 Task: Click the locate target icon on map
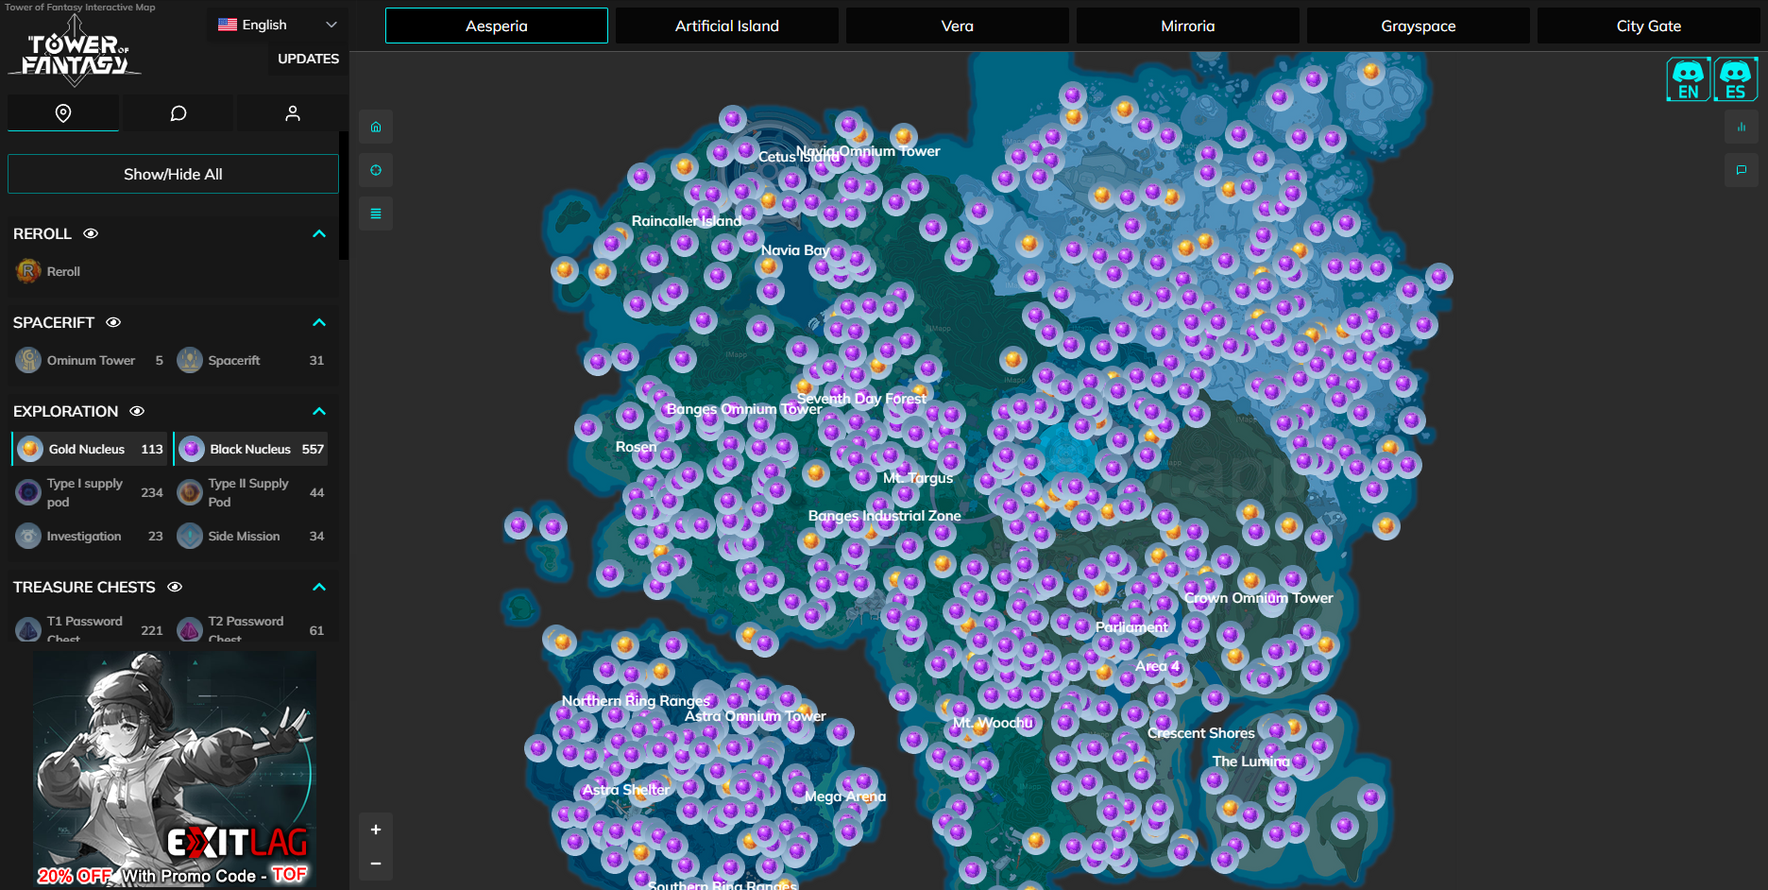tap(376, 170)
